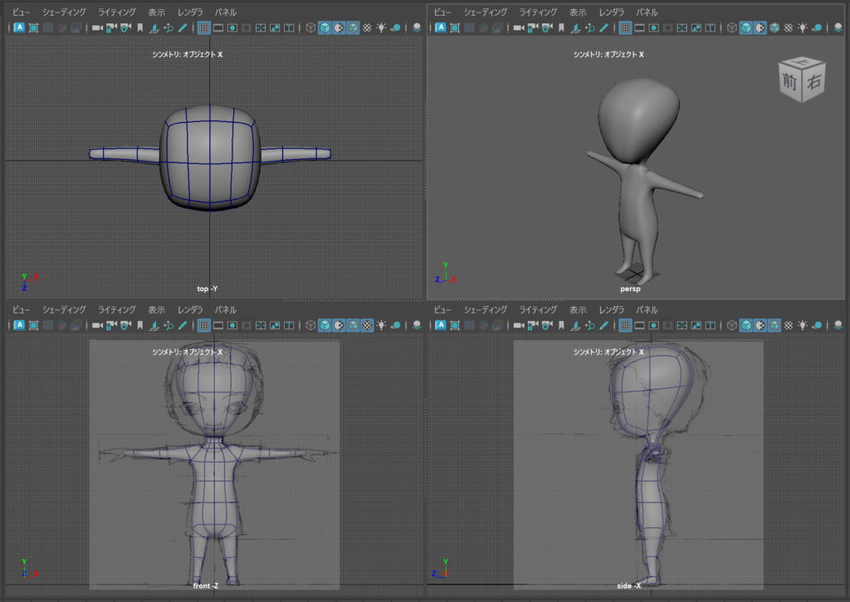Image resolution: width=850 pixels, height=602 pixels.
Task: Click the Film Gate icon in top panel
Action: [218, 27]
